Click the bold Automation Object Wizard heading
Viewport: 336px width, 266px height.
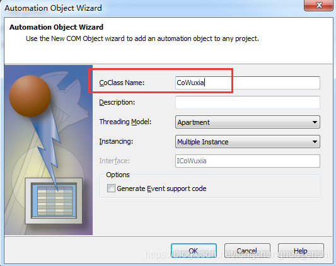tap(56, 27)
